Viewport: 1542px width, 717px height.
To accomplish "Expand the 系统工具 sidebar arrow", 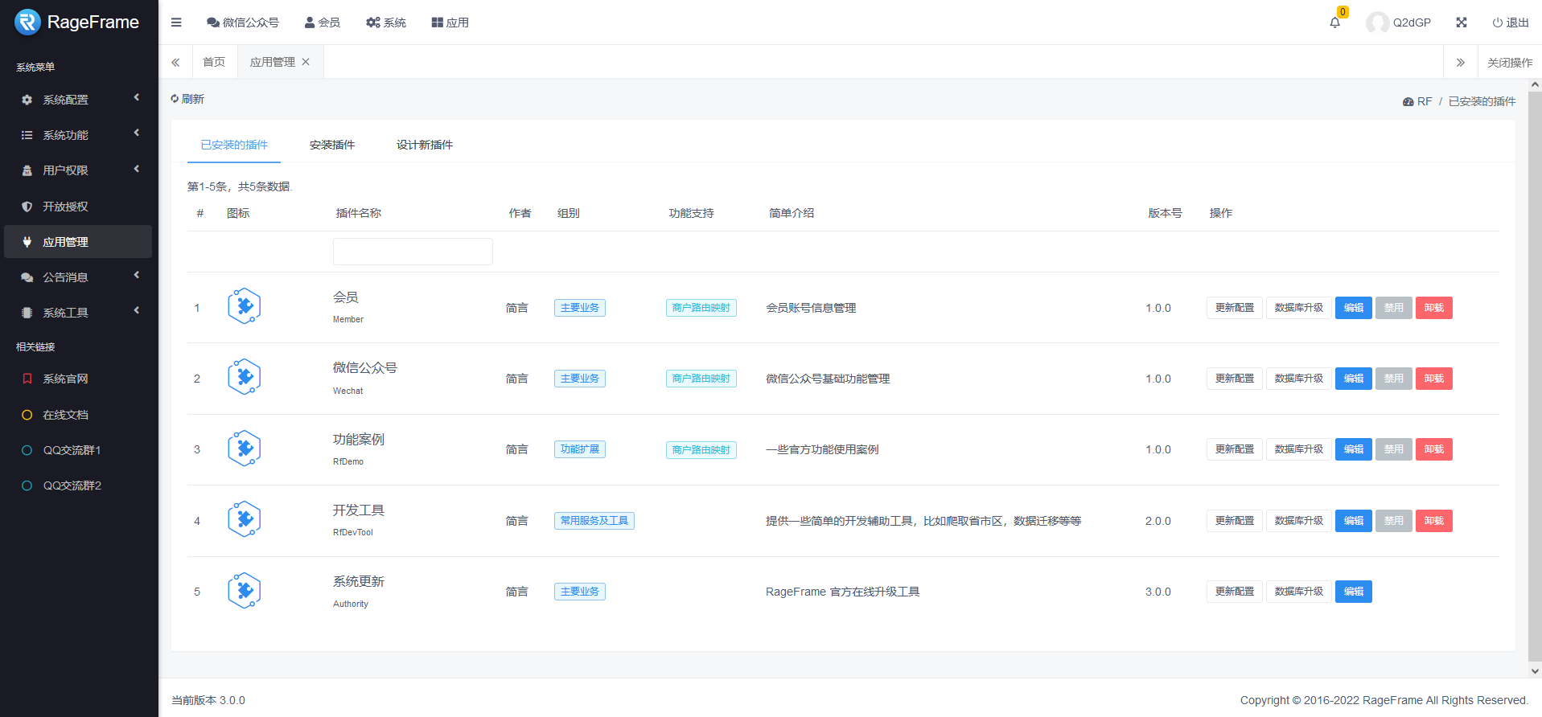I will point(137,310).
